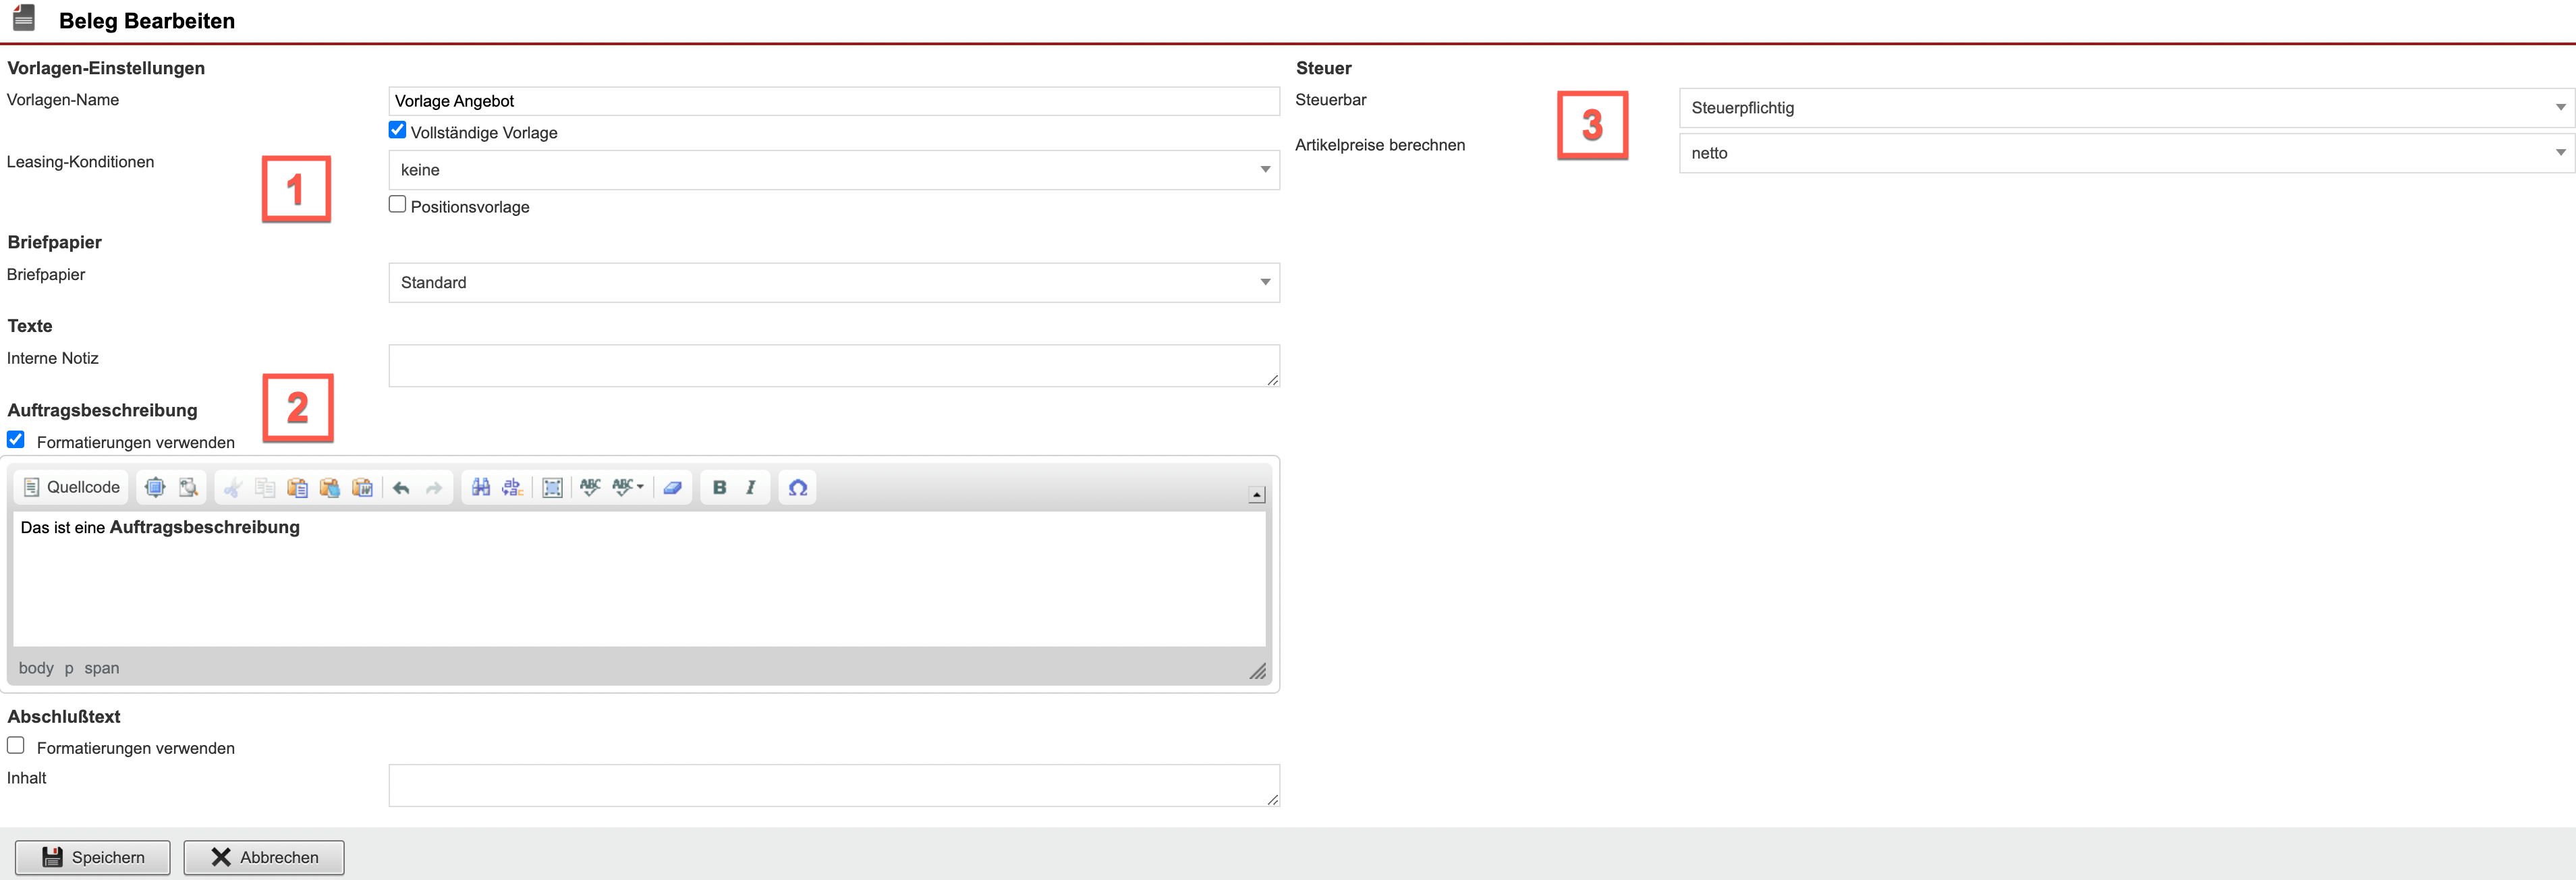Click the Abbrechen button
Viewport: 2576px width, 880px height.
(264, 857)
